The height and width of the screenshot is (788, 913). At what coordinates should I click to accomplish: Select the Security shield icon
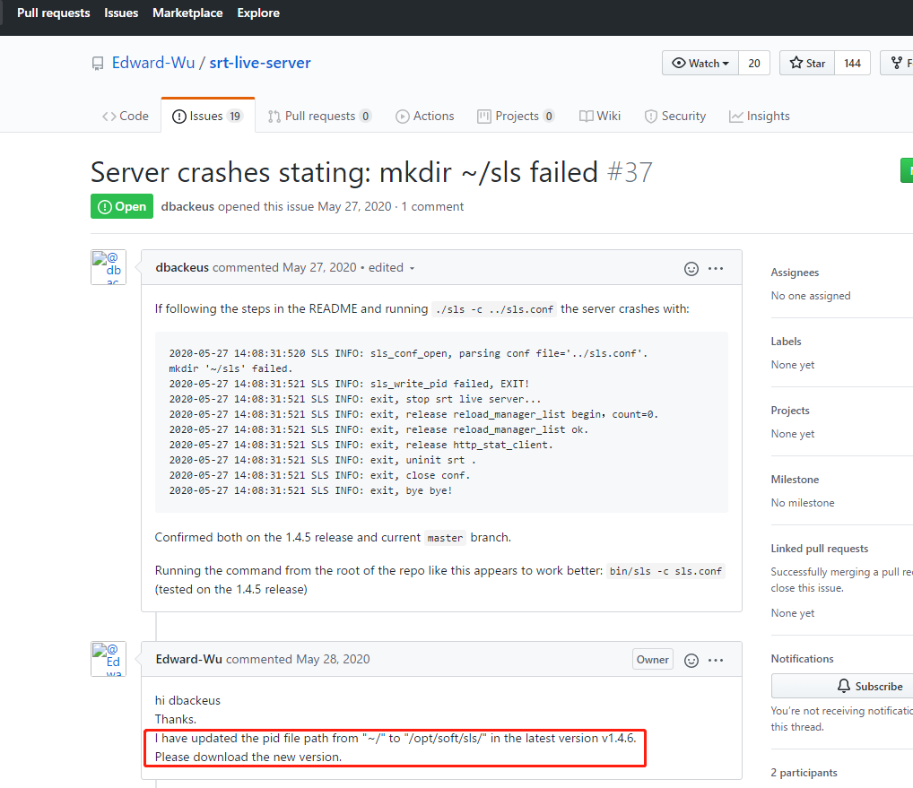pyautogui.click(x=650, y=116)
